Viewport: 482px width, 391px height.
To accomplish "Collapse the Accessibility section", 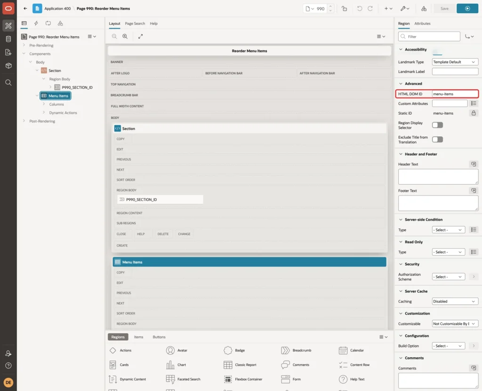I will coord(401,49).
